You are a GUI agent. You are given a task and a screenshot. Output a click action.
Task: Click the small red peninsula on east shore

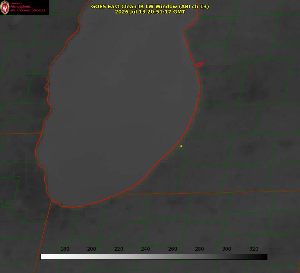199,65
